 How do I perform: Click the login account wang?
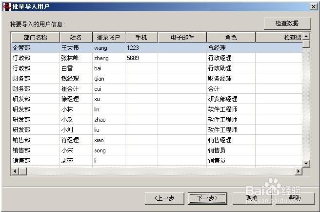[100, 48]
